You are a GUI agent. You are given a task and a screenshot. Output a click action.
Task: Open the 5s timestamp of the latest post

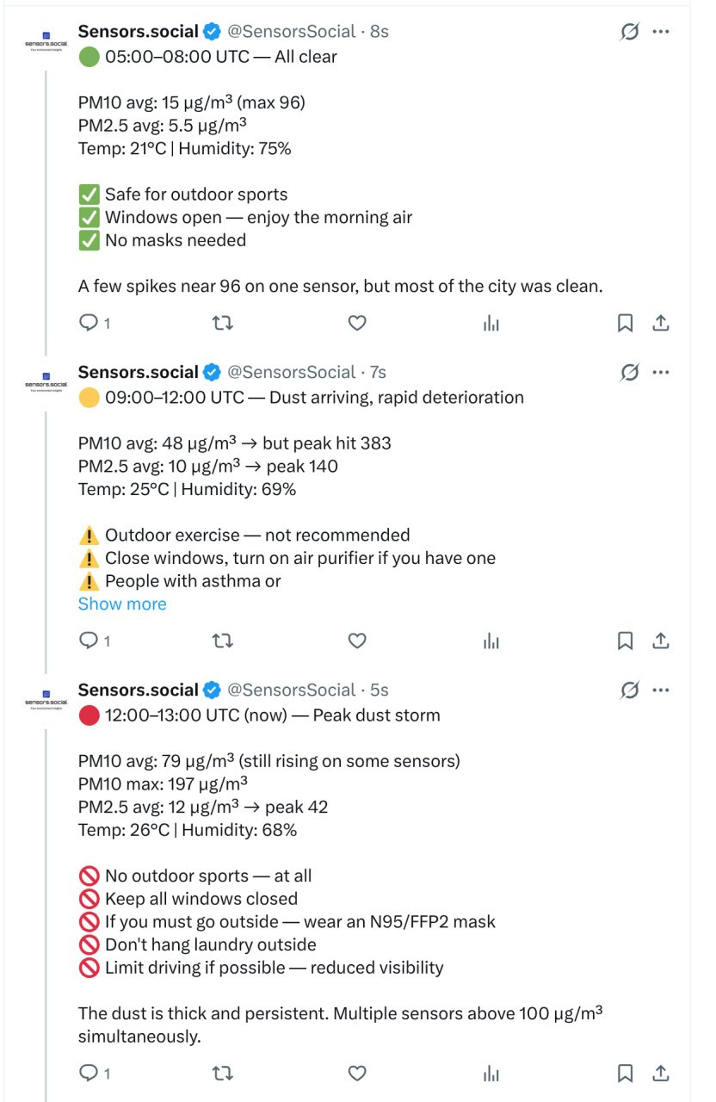(x=379, y=690)
